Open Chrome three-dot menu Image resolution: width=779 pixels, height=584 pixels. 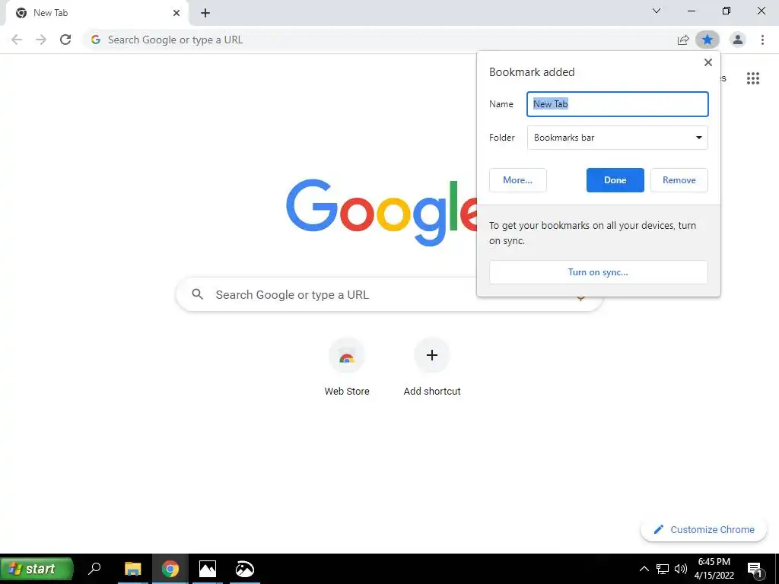pyautogui.click(x=762, y=40)
